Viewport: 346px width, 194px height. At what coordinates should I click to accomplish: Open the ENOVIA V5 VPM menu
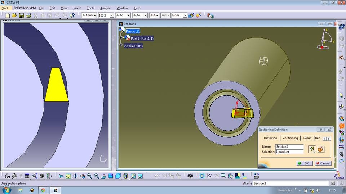coord(25,8)
